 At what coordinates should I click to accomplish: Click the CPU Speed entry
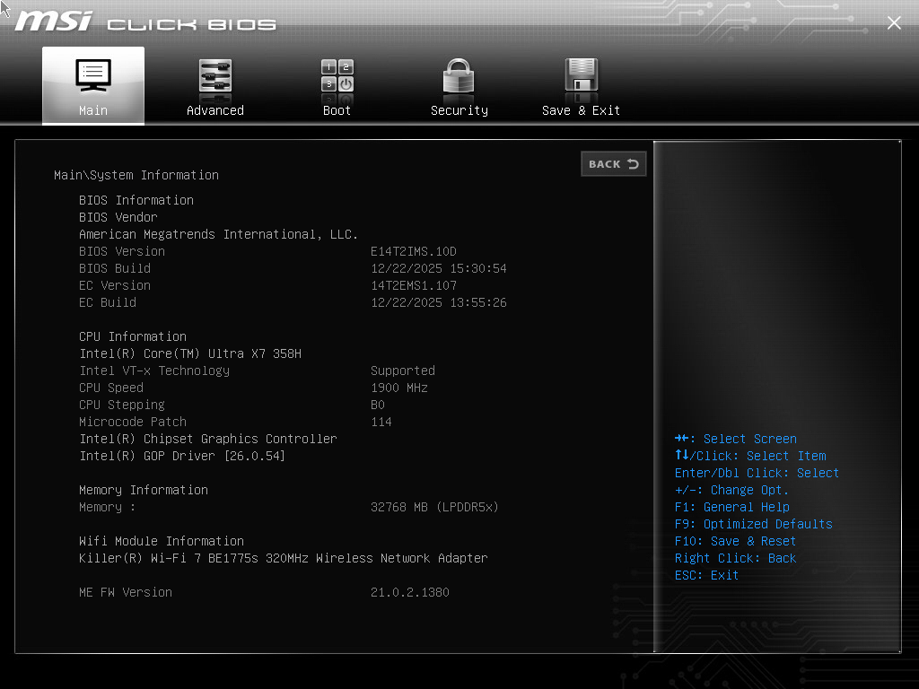click(x=111, y=388)
